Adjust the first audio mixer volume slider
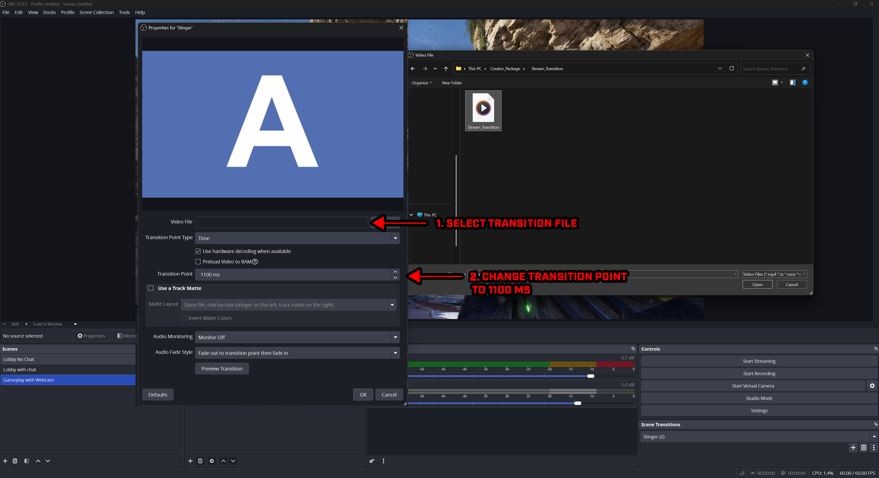Viewport: 879px width, 478px height. click(x=590, y=376)
